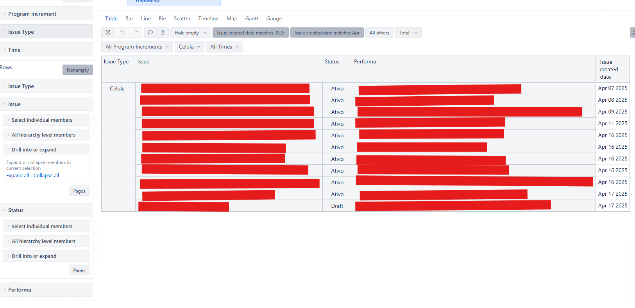Viewport: 635px width, 308px height.
Task: Expand 'All hierarchy level members' under Issue
Action: click(x=46, y=135)
